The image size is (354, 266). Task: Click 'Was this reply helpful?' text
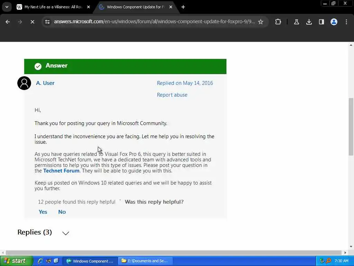click(154, 202)
